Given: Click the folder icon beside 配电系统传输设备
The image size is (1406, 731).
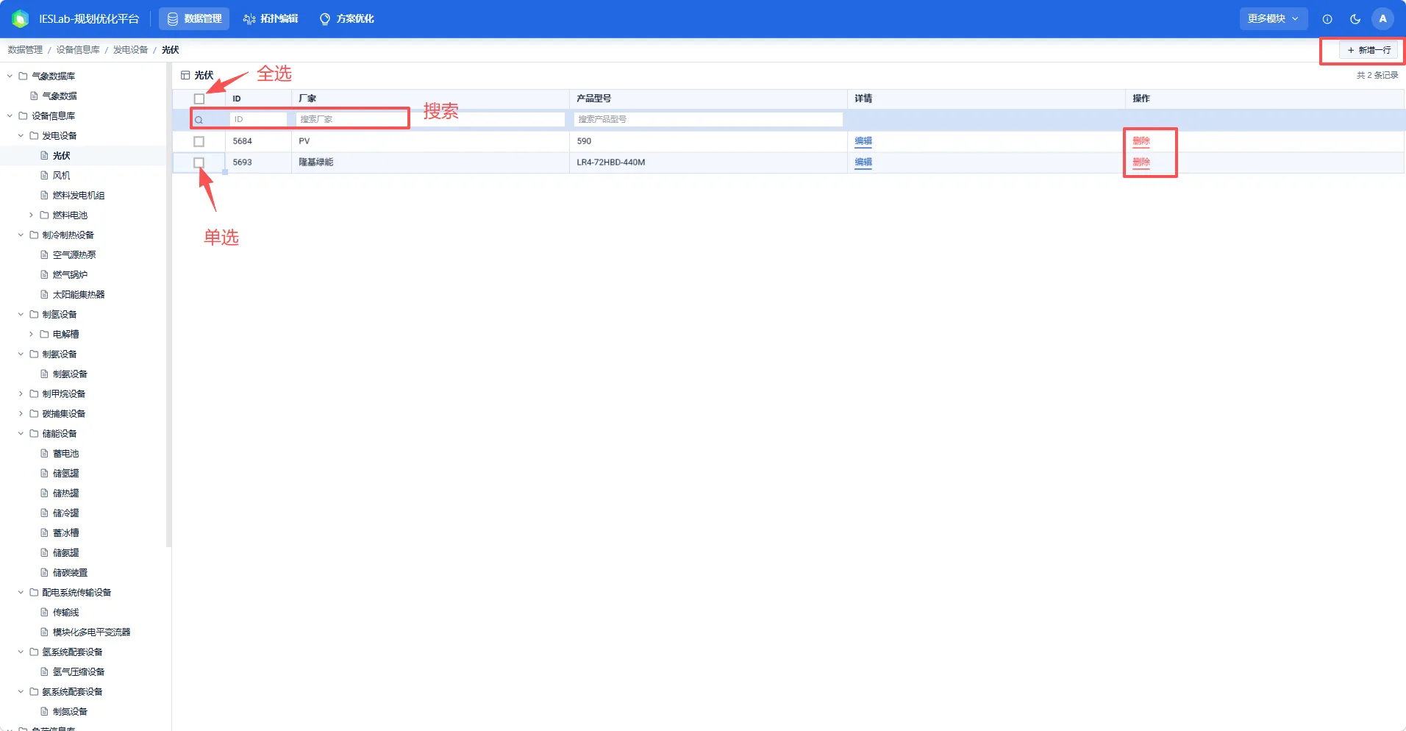Looking at the screenshot, I should 34,592.
